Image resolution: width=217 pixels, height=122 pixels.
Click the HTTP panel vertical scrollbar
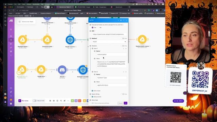tap(128, 43)
